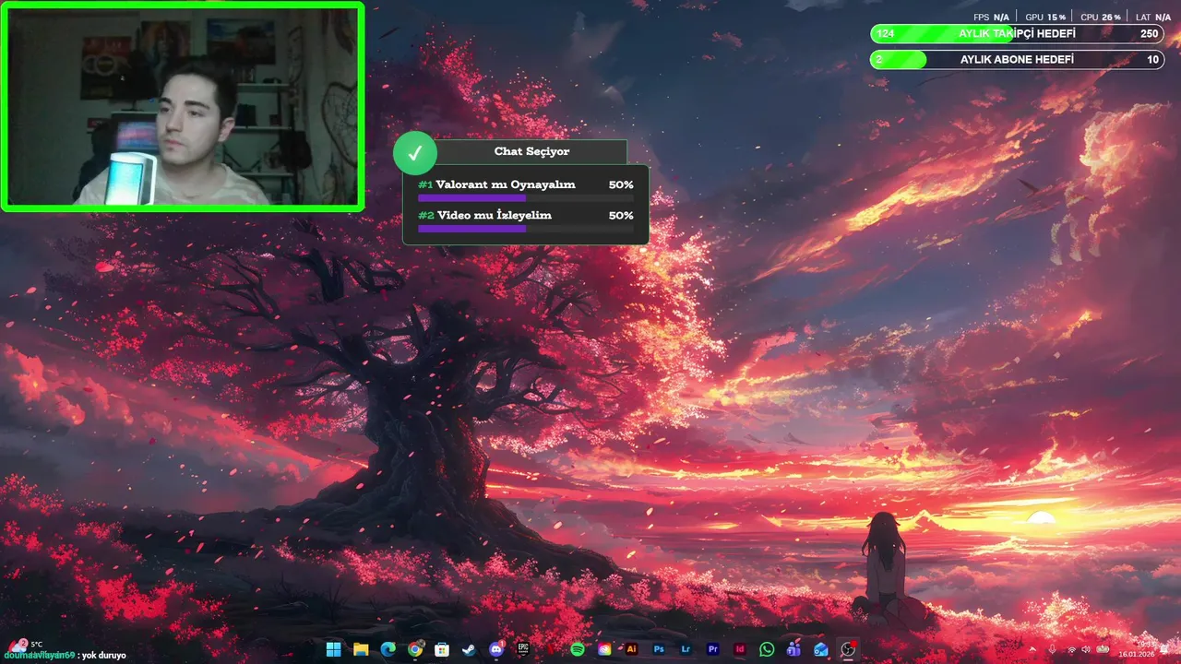The width and height of the screenshot is (1181, 664).
Task: Open WhatsApp from the taskbar
Action: 767,649
